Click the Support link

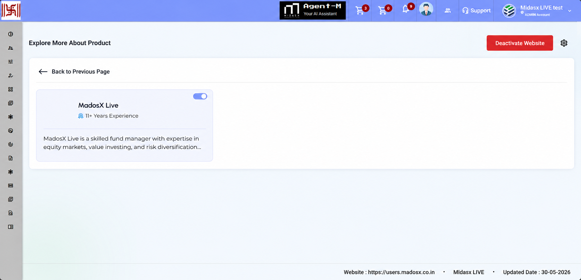[476, 11]
